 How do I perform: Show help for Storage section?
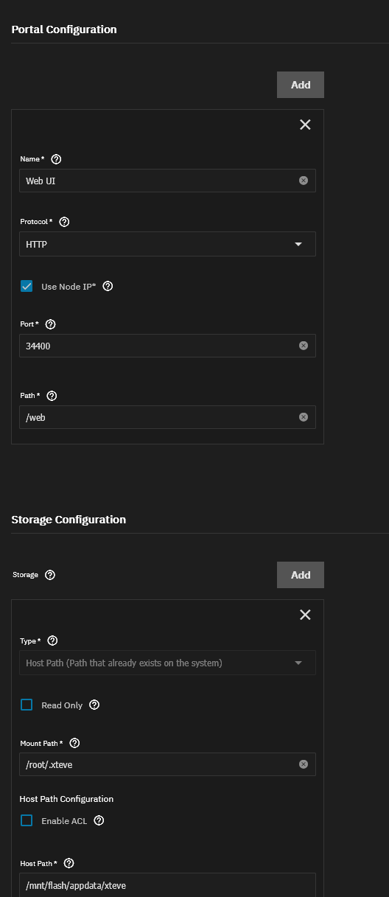(x=50, y=575)
